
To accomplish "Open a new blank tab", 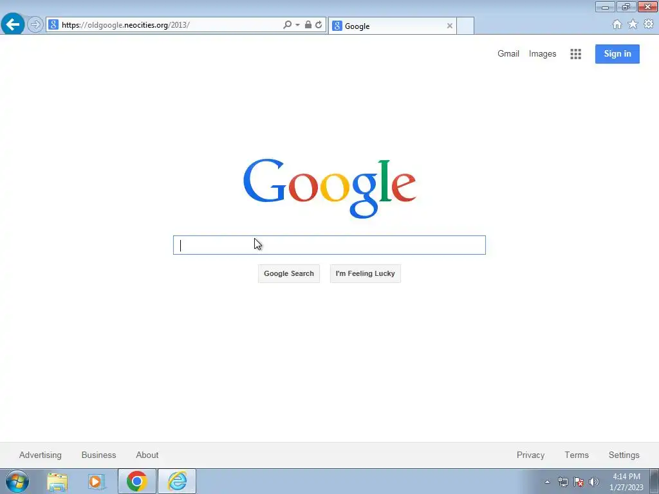I will point(465,26).
